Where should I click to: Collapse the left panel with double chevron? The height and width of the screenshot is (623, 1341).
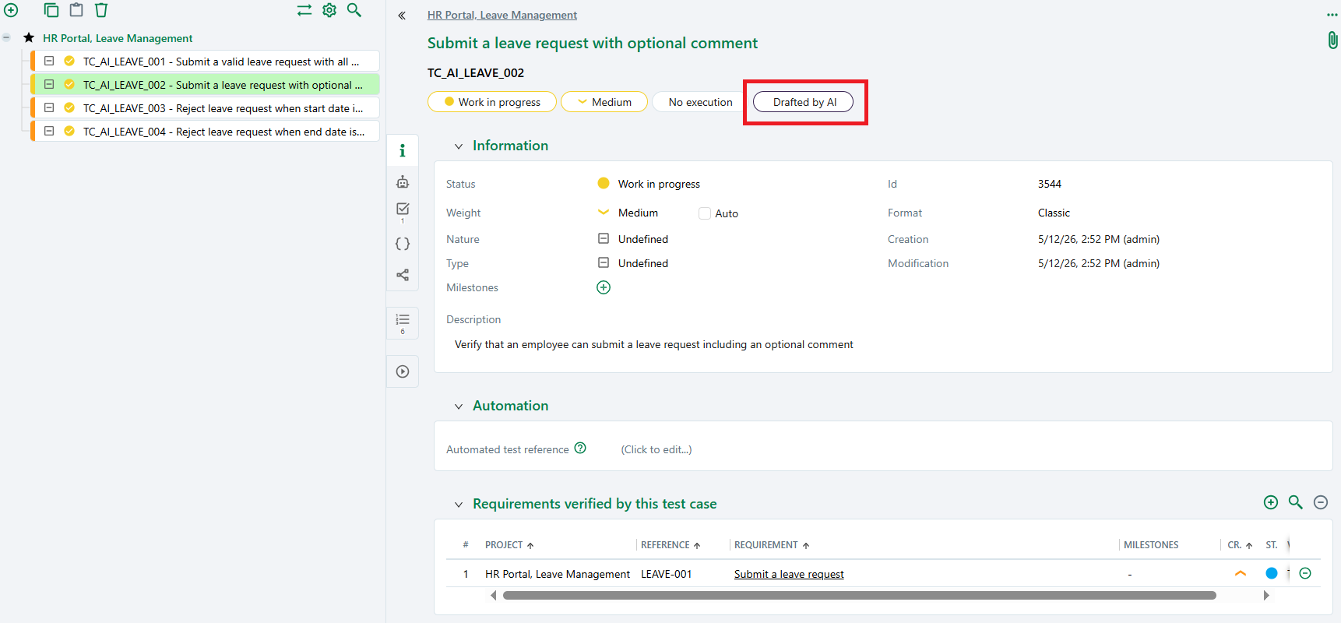coord(402,16)
